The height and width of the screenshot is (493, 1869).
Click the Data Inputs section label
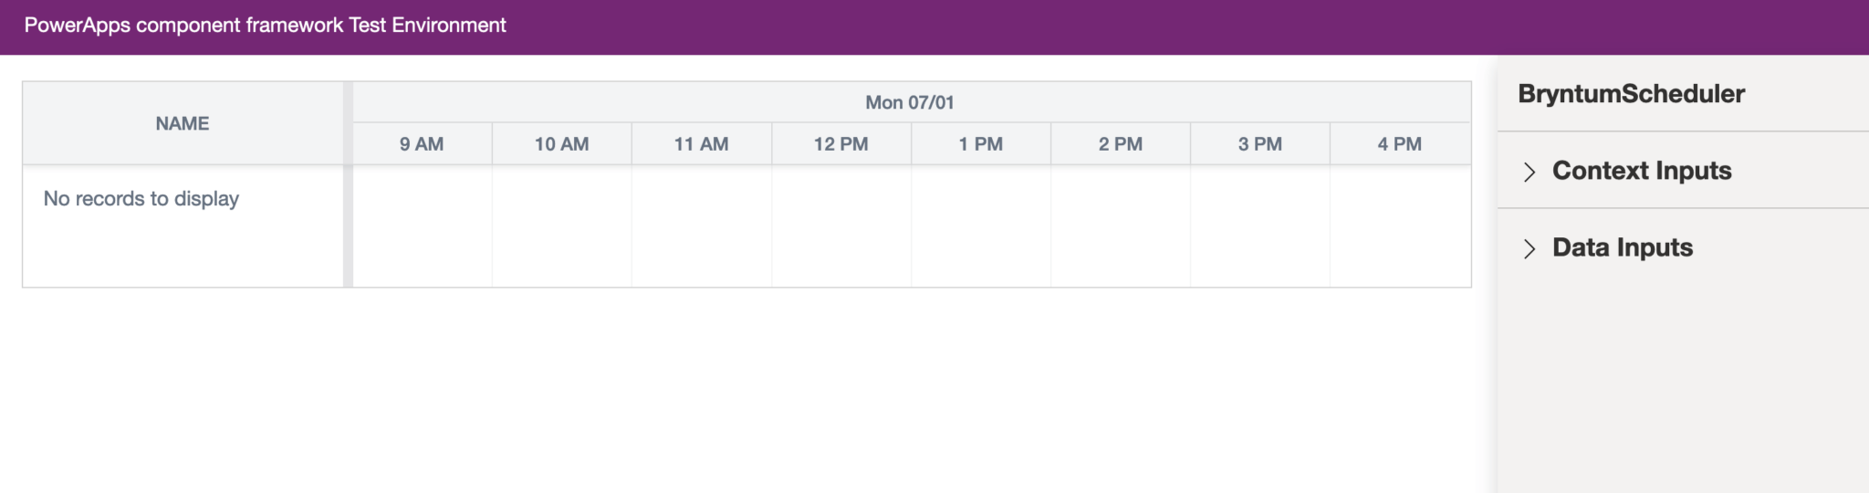click(1622, 247)
